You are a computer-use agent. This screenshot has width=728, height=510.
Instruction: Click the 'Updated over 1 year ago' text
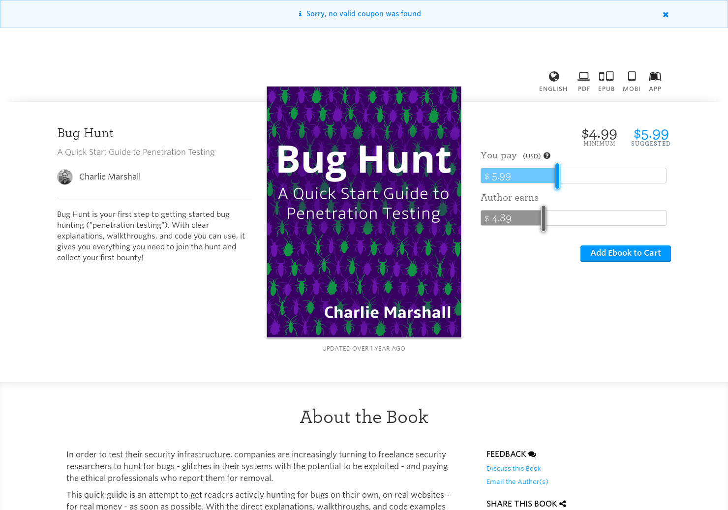[364, 349]
